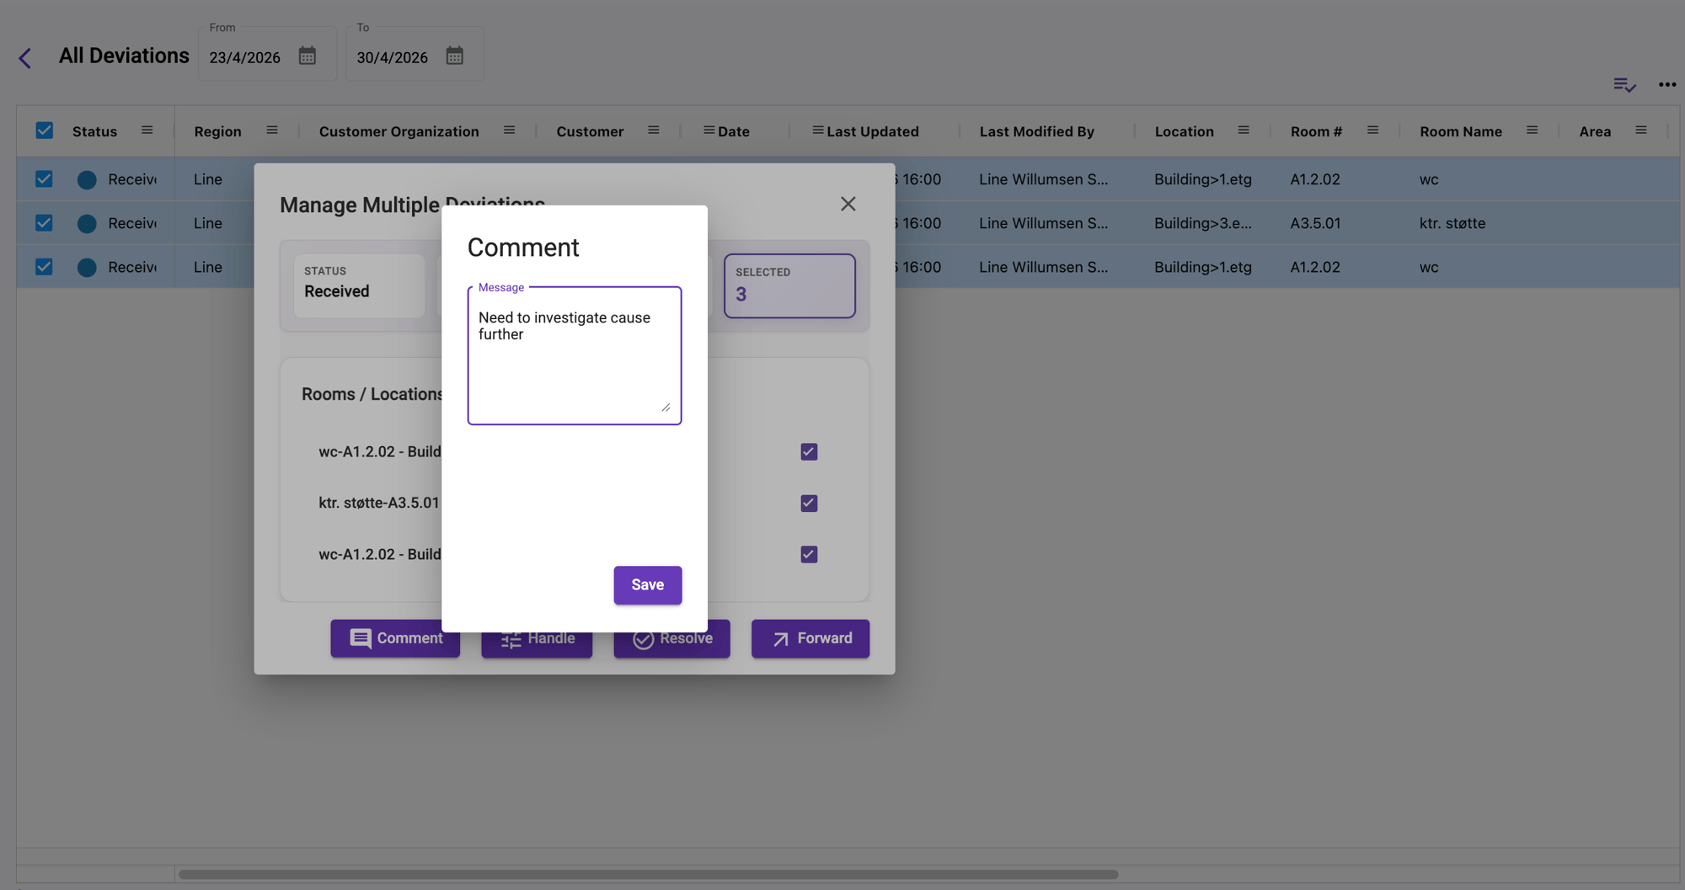The height and width of the screenshot is (890, 1685).
Task: Click the Location column header
Action: 1184,131
